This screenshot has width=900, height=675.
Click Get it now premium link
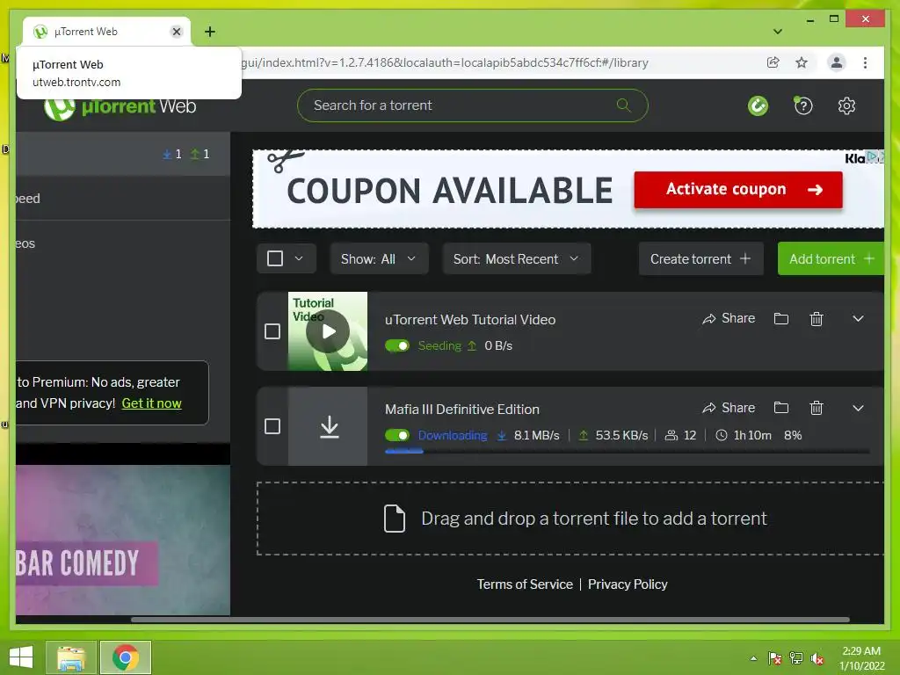point(151,403)
